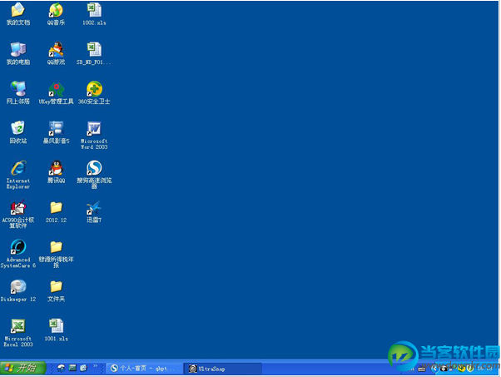Image resolution: width=501 pixels, height=377 pixels.
Task: Select the QQ音乐 desktop shortcut
Action: click(56, 14)
